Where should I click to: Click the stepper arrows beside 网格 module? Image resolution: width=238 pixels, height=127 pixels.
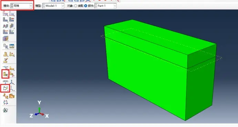click(12, 6)
